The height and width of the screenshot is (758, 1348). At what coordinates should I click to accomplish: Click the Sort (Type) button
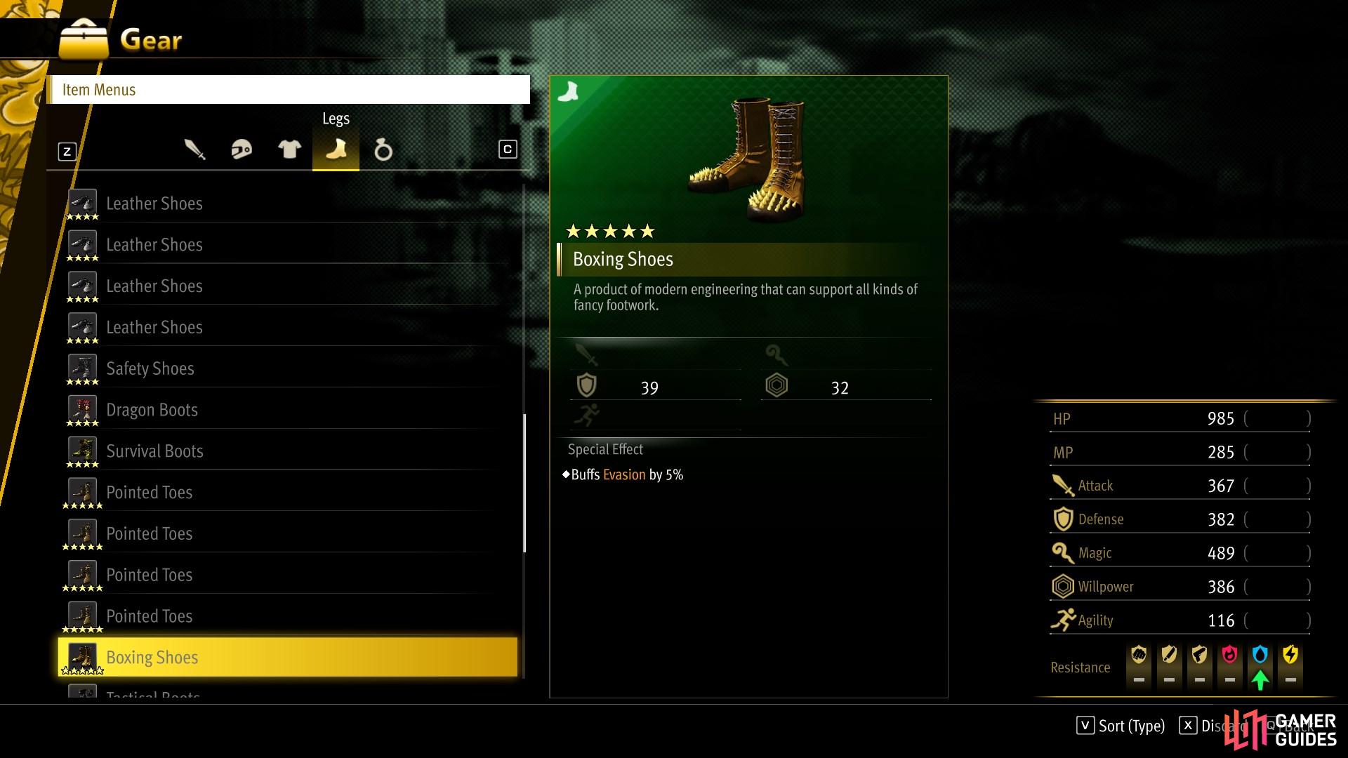coord(1121,726)
